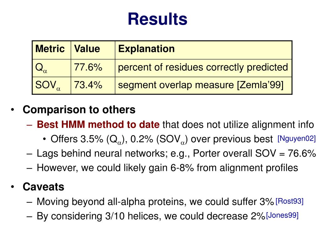321x240 pixels.
Task: Click Moving beyond all-alpha proteins line
Action: click(x=155, y=202)
